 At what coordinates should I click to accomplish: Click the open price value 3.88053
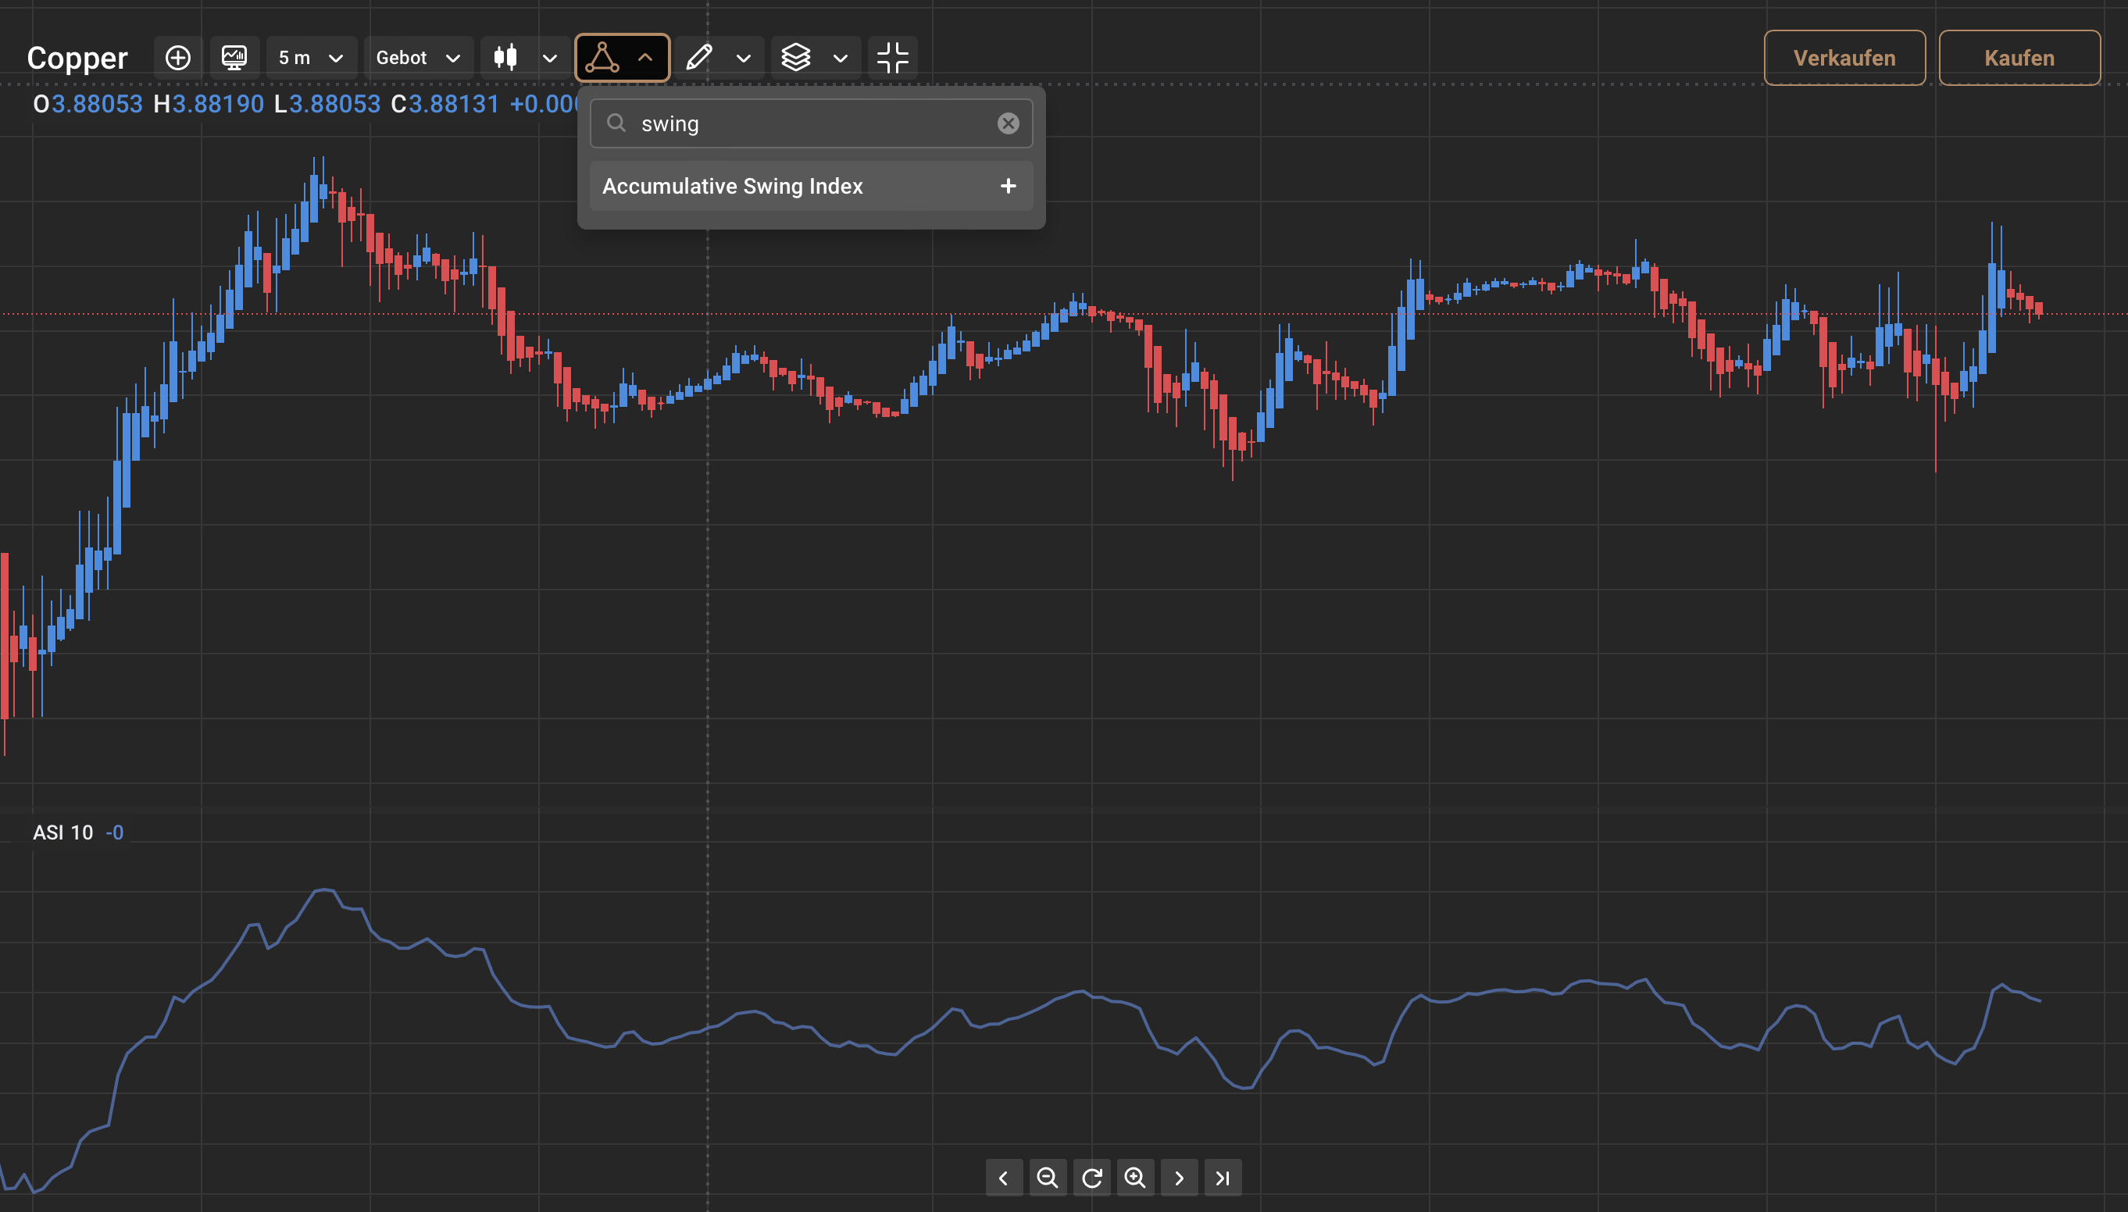coord(98,104)
